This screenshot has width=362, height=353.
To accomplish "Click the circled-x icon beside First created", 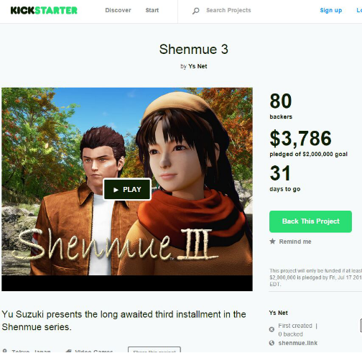I will [271, 329].
